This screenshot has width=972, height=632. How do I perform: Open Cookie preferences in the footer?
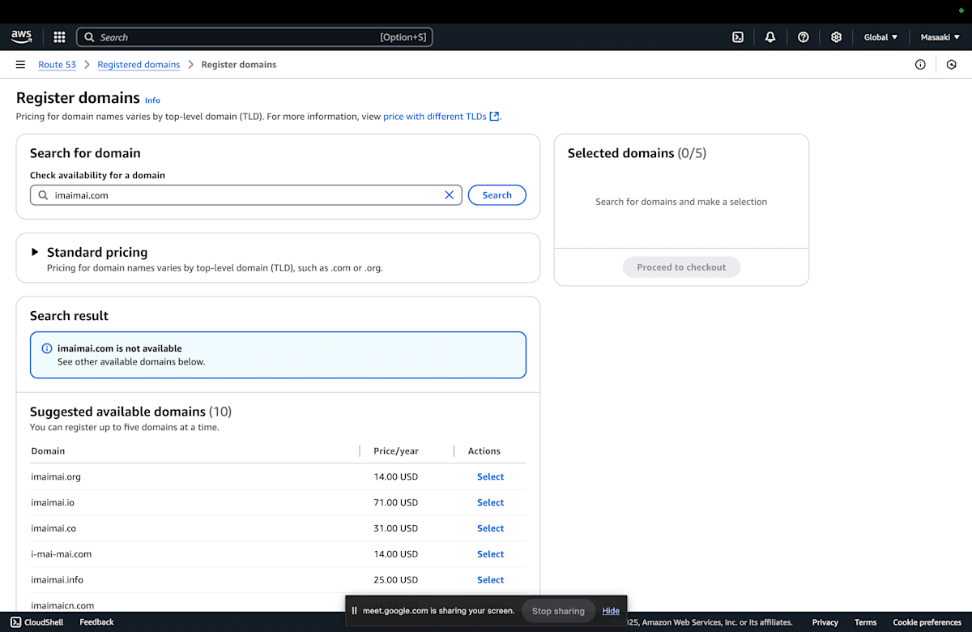927,622
